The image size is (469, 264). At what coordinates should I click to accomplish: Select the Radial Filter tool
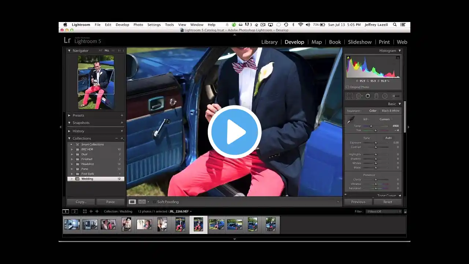[x=385, y=96]
